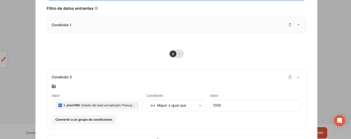Select the "y" logic operator option

(x=173, y=54)
